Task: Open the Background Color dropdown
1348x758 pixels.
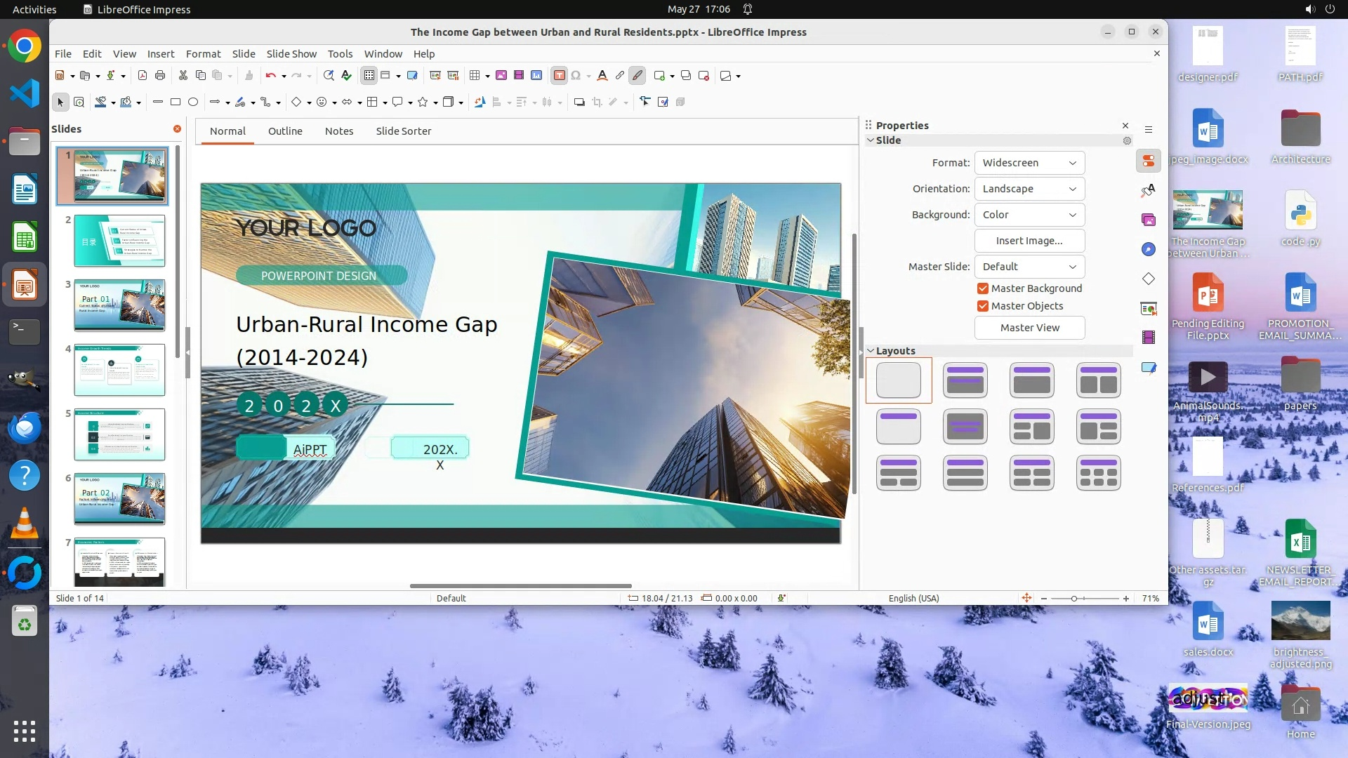Action: 1029,215
